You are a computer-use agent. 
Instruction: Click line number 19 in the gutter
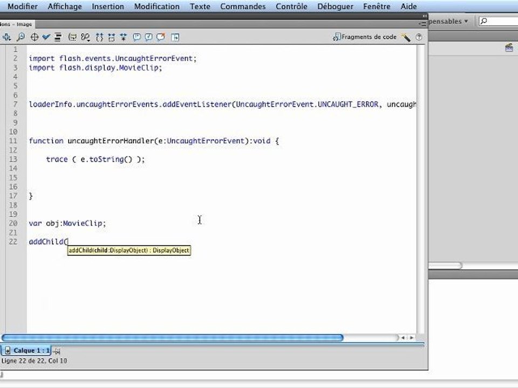coord(13,214)
